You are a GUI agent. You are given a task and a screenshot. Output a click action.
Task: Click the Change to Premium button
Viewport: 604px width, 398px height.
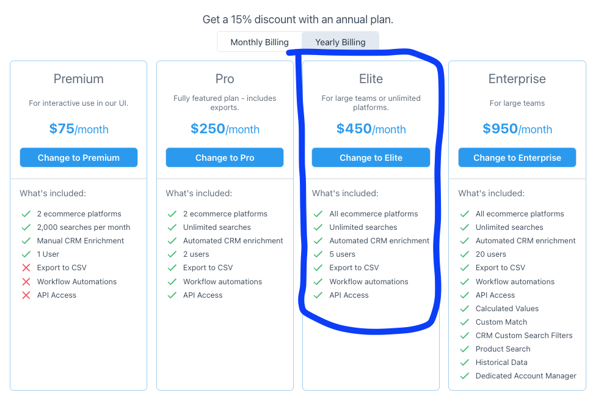79,157
